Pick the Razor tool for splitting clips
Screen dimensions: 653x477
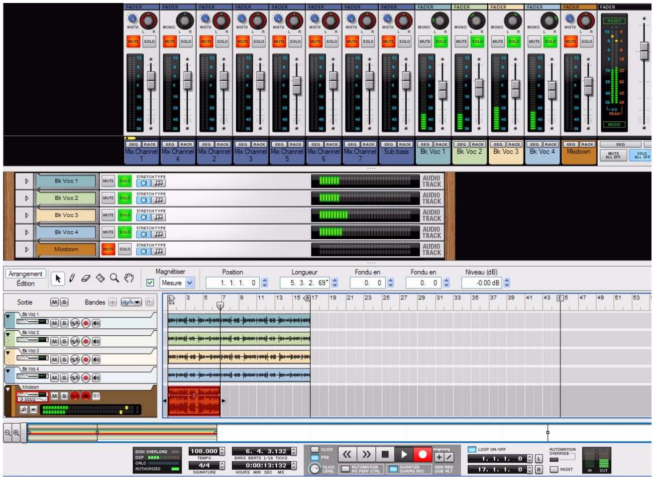[100, 279]
